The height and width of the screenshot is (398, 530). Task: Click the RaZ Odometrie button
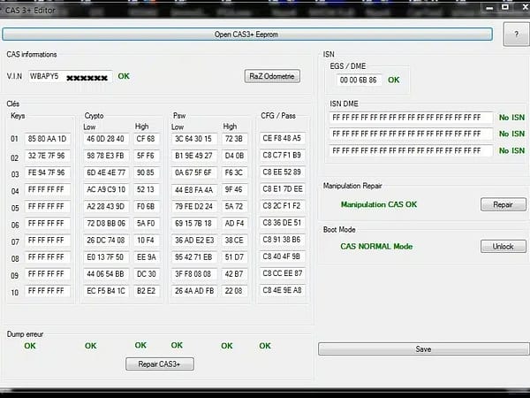(x=272, y=76)
